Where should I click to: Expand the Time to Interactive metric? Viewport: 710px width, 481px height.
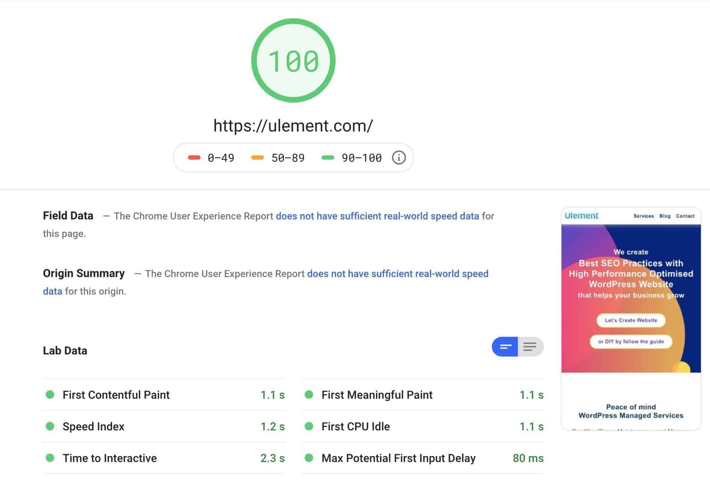(x=164, y=458)
